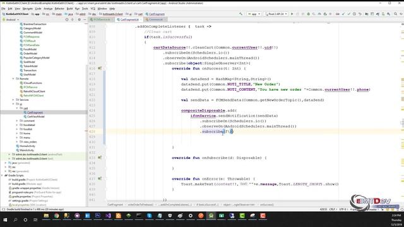Open the app run configuration dropdown
404x227 pixels.
coord(254,14)
